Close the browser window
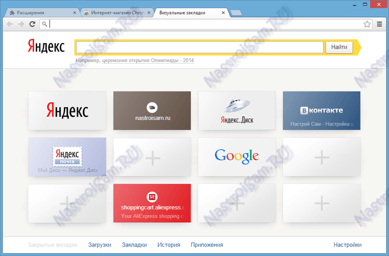Image resolution: width=389 pixels, height=256 pixels. (x=379, y=4)
